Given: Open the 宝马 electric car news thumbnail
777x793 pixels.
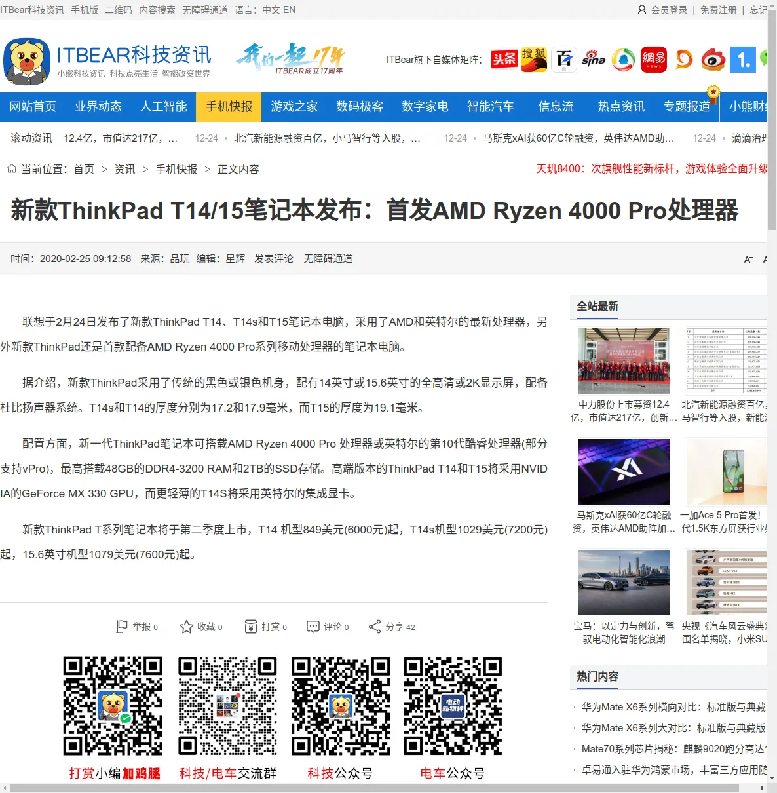Looking at the screenshot, I should tap(624, 583).
